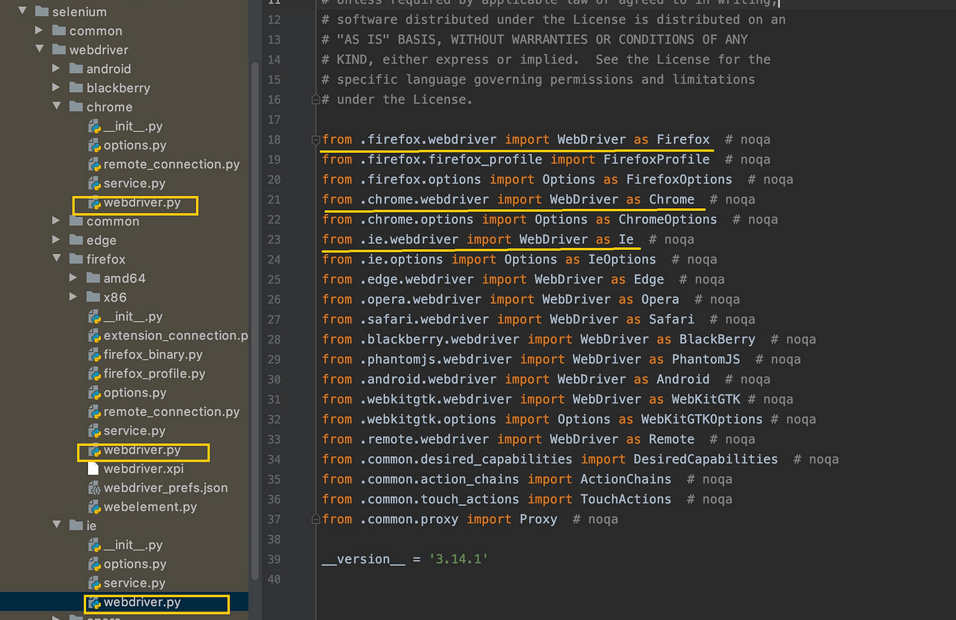
Task: Click the webdriver.xpi file icon
Action: click(x=94, y=469)
